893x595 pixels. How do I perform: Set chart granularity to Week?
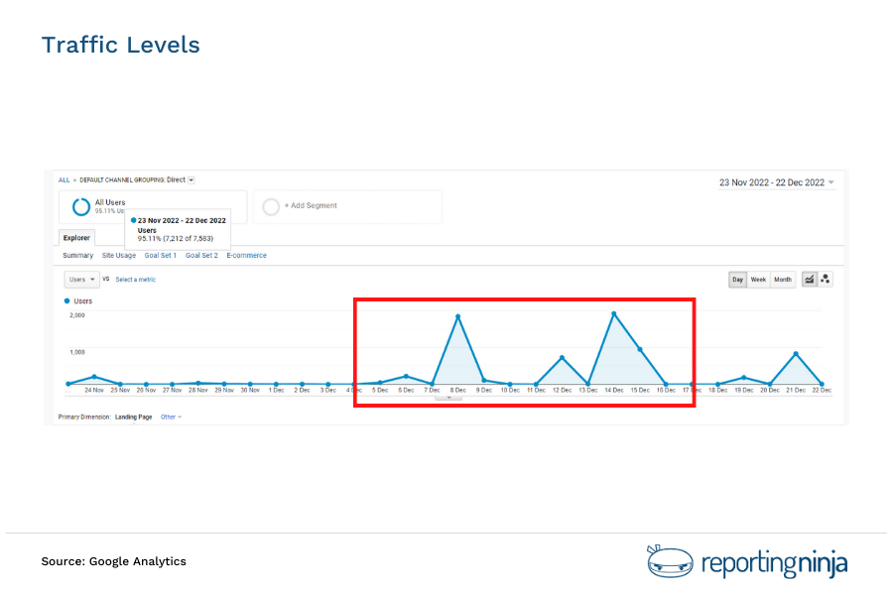(x=758, y=280)
